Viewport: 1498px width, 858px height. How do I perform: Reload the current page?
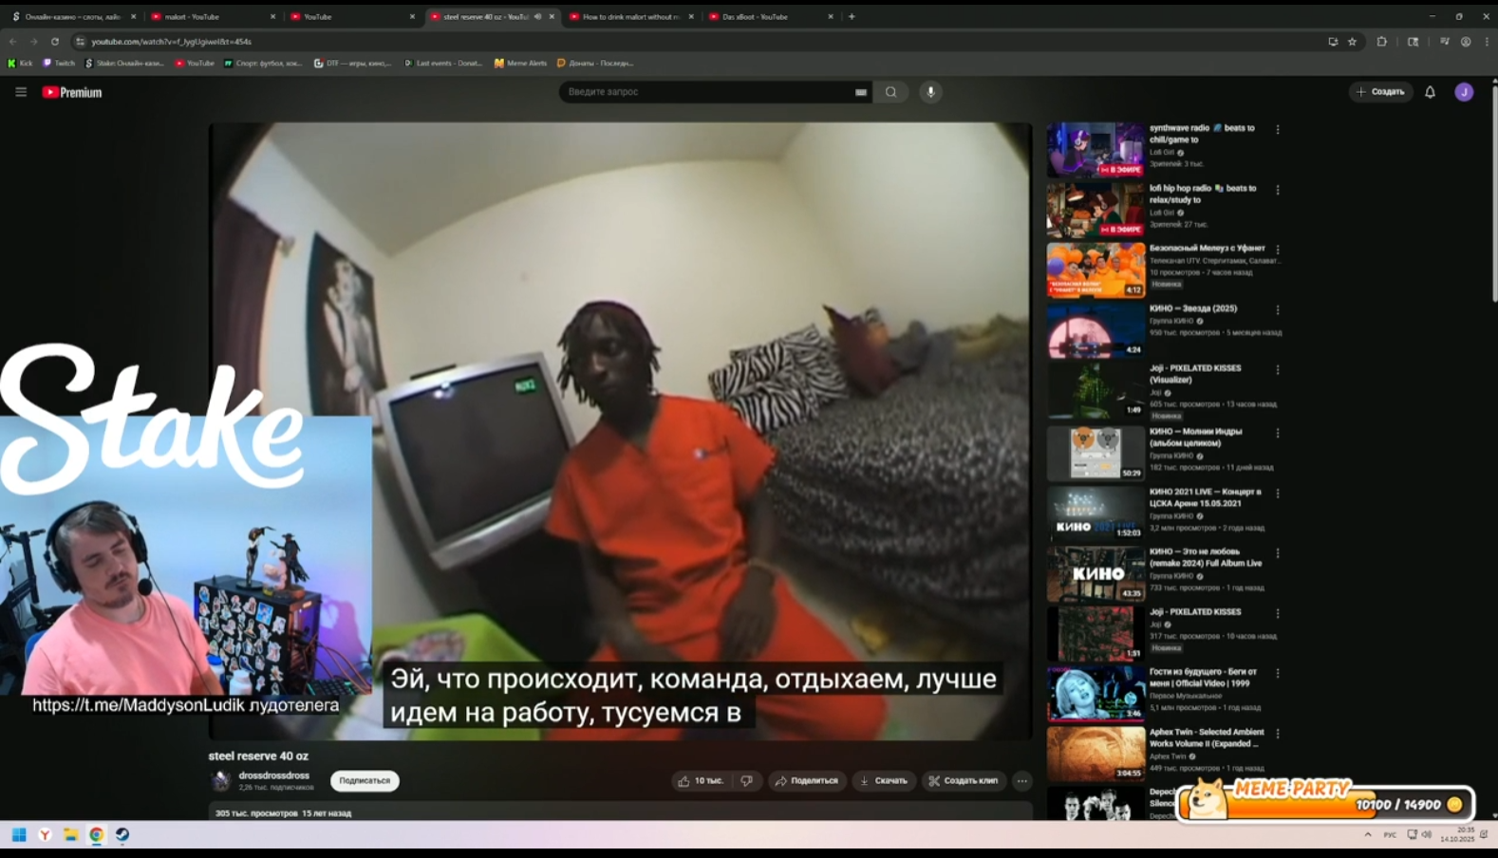[55, 42]
